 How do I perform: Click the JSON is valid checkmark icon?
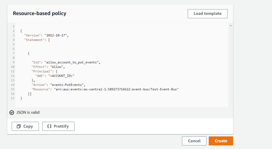12,112
